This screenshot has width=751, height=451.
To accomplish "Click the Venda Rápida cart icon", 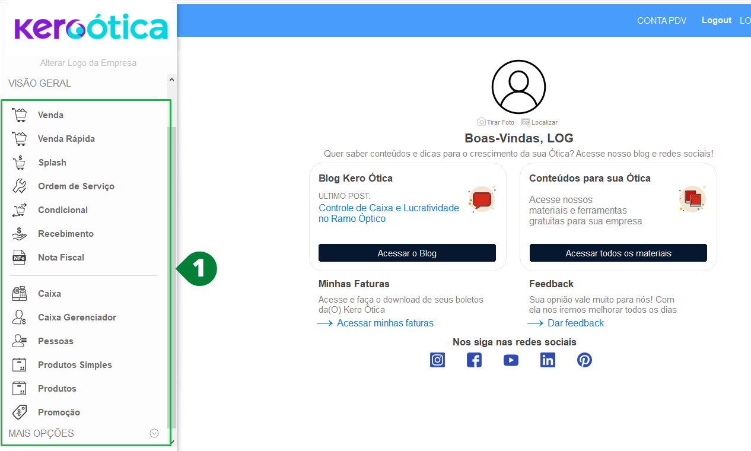I will click(x=20, y=138).
